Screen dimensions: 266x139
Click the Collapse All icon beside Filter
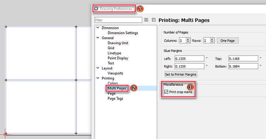click(154, 20)
